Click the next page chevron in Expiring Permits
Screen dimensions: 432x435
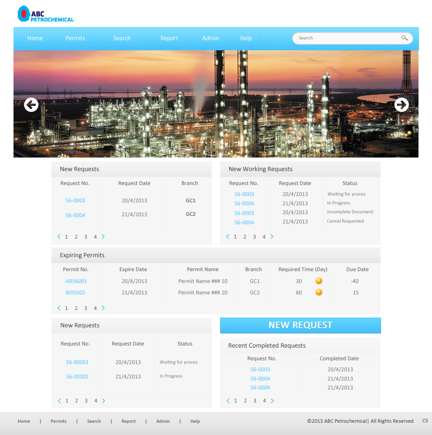[x=103, y=308]
